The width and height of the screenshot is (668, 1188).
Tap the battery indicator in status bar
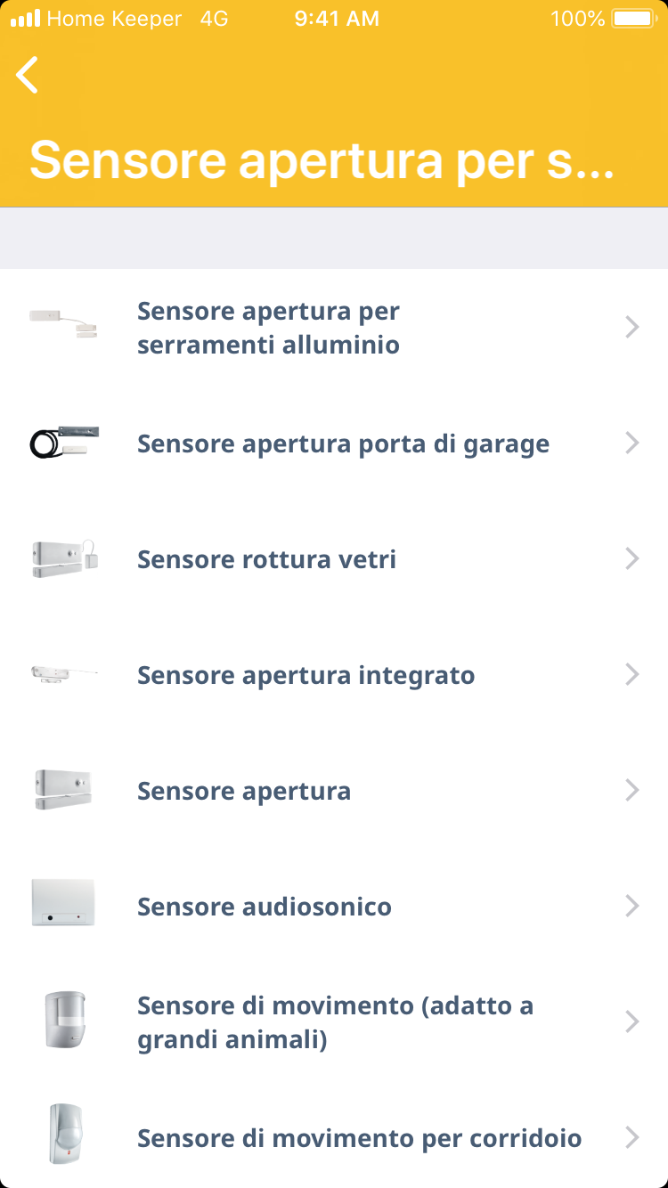[x=632, y=18]
